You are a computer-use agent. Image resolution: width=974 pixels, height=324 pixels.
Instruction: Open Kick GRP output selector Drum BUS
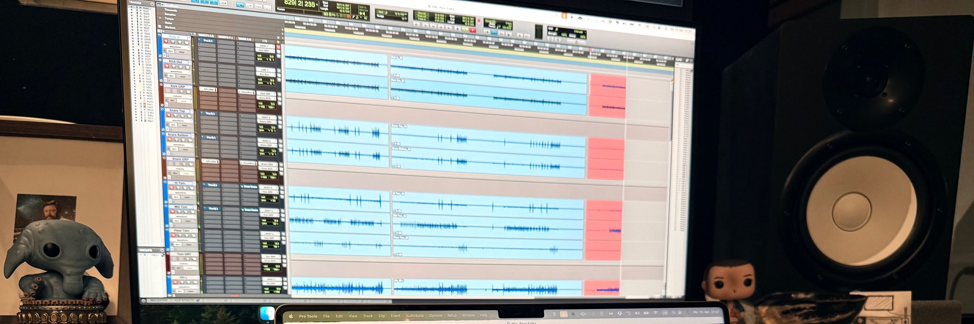(266, 98)
